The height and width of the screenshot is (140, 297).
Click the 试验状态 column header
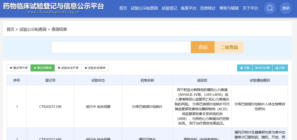coord(98,80)
